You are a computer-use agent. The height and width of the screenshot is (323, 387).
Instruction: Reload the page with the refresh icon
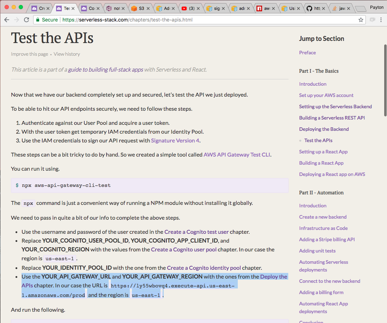coord(26,20)
